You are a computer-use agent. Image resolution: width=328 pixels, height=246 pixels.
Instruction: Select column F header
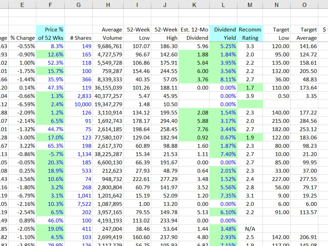click(50, 5)
